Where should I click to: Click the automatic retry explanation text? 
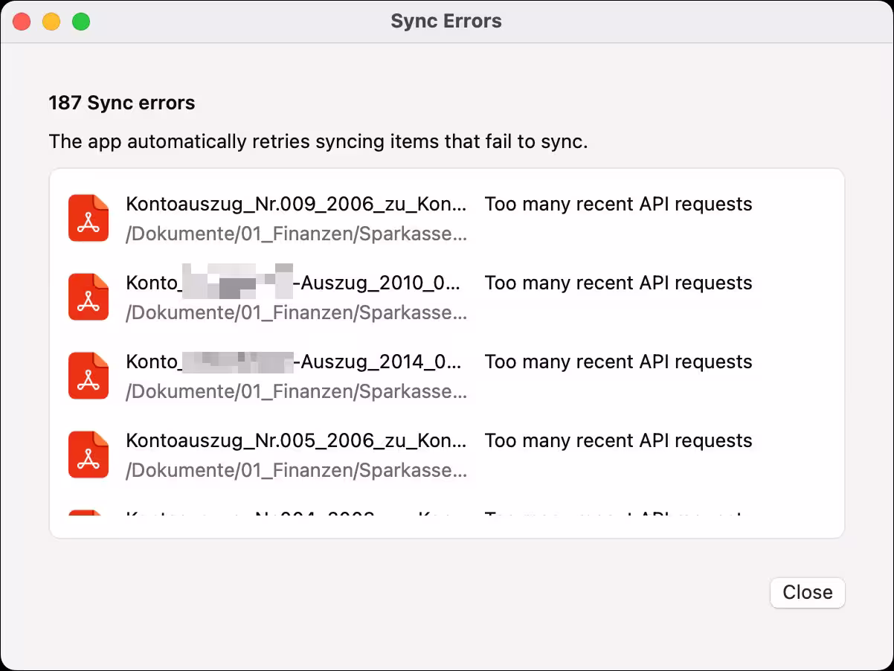click(x=318, y=141)
